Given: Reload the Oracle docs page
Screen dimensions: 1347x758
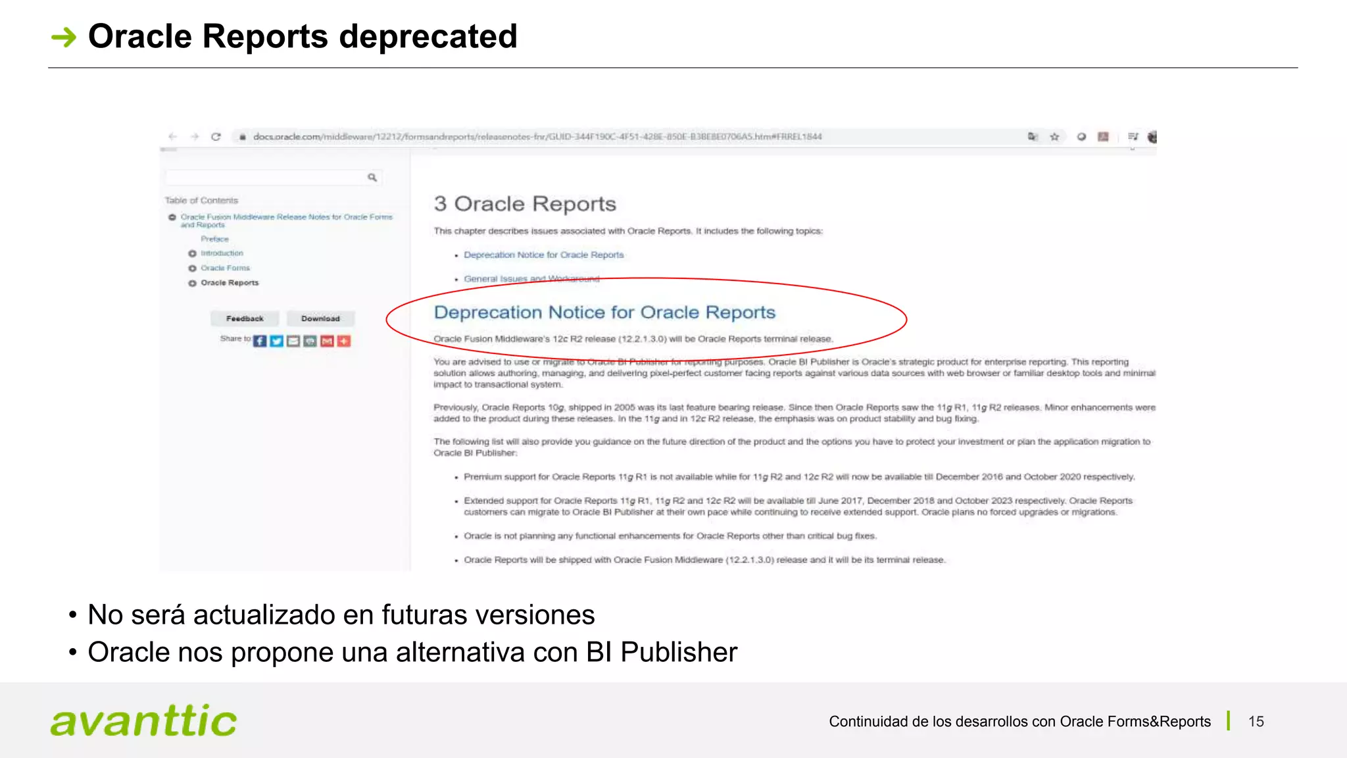Looking at the screenshot, I should 216,137.
